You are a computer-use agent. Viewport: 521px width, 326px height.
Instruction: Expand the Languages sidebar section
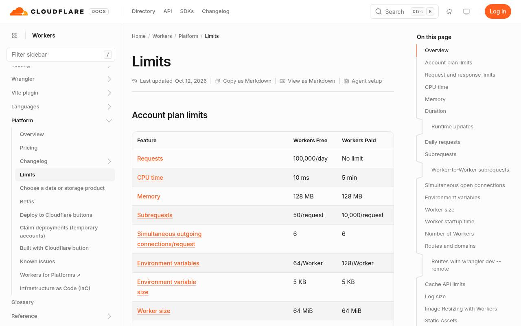pos(109,107)
